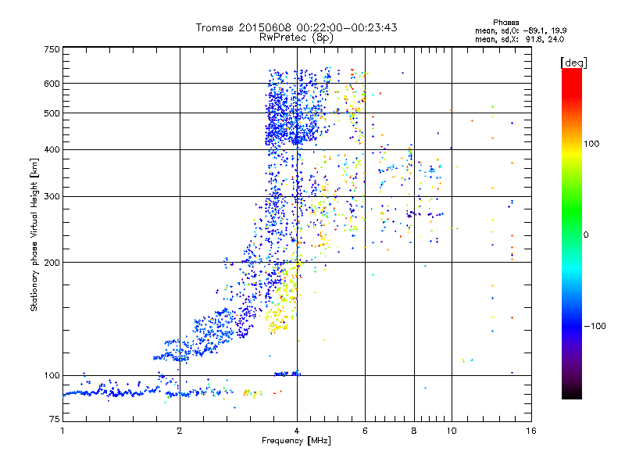Click the 'Phases' header text
This screenshot has width=625, height=469.
click(x=505, y=23)
